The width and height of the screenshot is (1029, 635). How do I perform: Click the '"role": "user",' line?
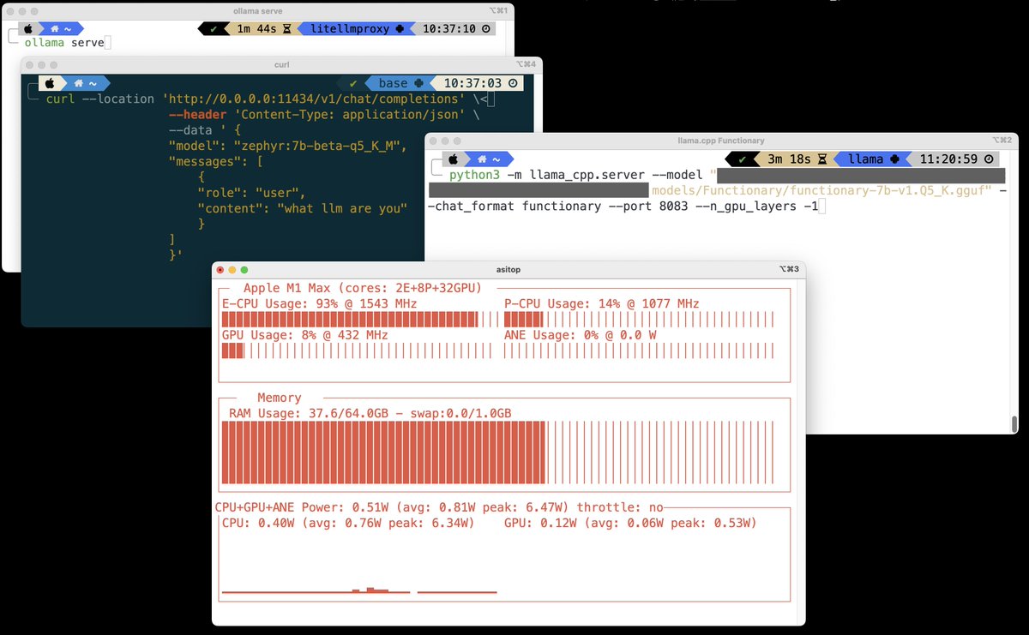point(251,193)
